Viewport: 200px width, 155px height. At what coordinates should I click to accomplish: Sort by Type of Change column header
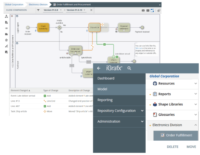(51, 90)
